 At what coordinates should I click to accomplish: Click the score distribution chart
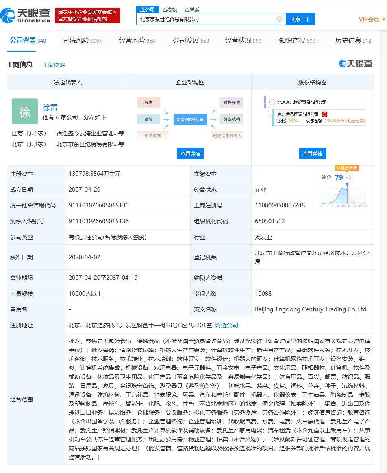tap(344, 195)
